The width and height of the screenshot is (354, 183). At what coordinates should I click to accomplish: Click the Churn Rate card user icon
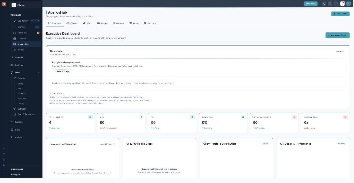(243, 117)
